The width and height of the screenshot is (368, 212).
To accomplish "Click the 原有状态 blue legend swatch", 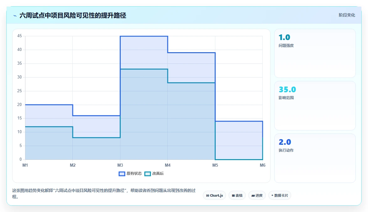I will click(122, 174).
